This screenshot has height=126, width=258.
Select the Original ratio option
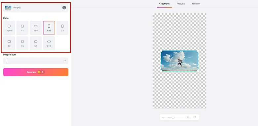[x=9, y=28]
